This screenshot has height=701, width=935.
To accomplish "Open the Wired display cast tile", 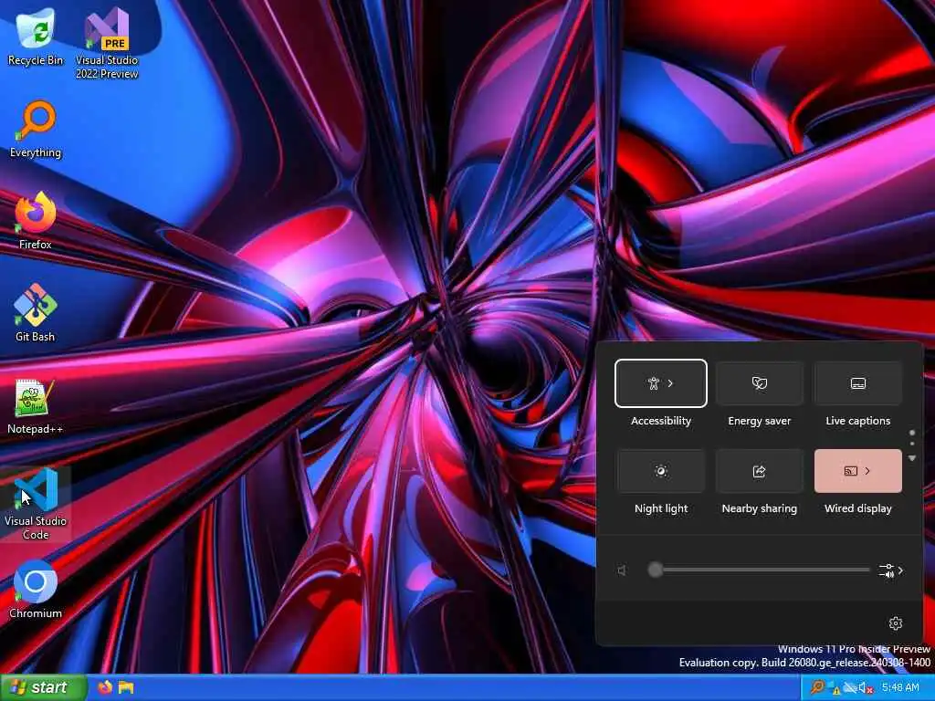I will (x=858, y=471).
